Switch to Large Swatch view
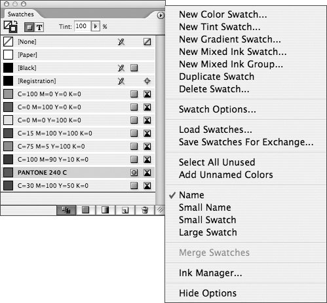This screenshot has width=327, height=303. (x=208, y=232)
